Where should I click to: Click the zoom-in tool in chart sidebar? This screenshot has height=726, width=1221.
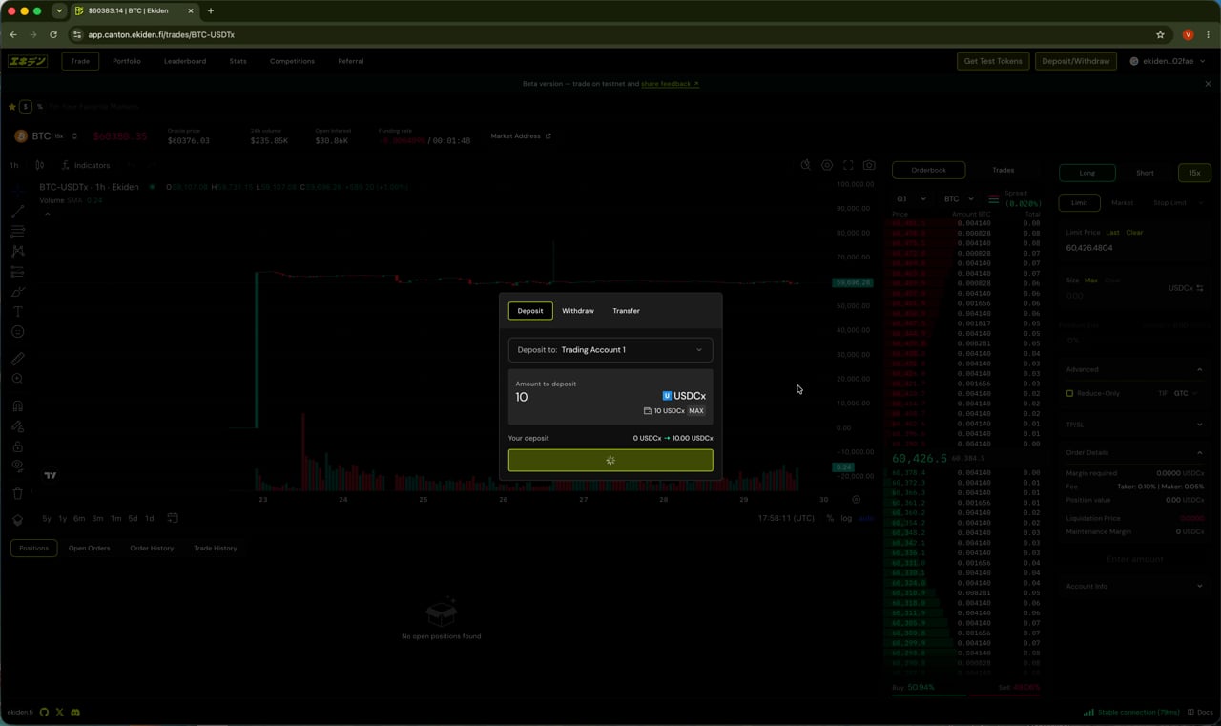click(x=17, y=379)
